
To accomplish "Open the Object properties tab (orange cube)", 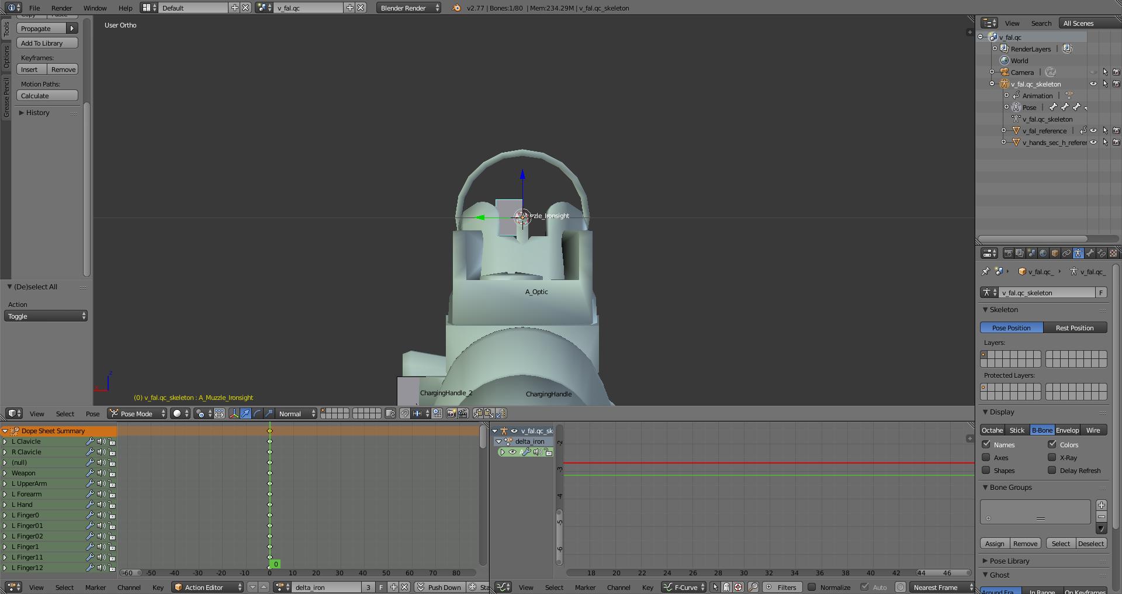I will [1055, 253].
